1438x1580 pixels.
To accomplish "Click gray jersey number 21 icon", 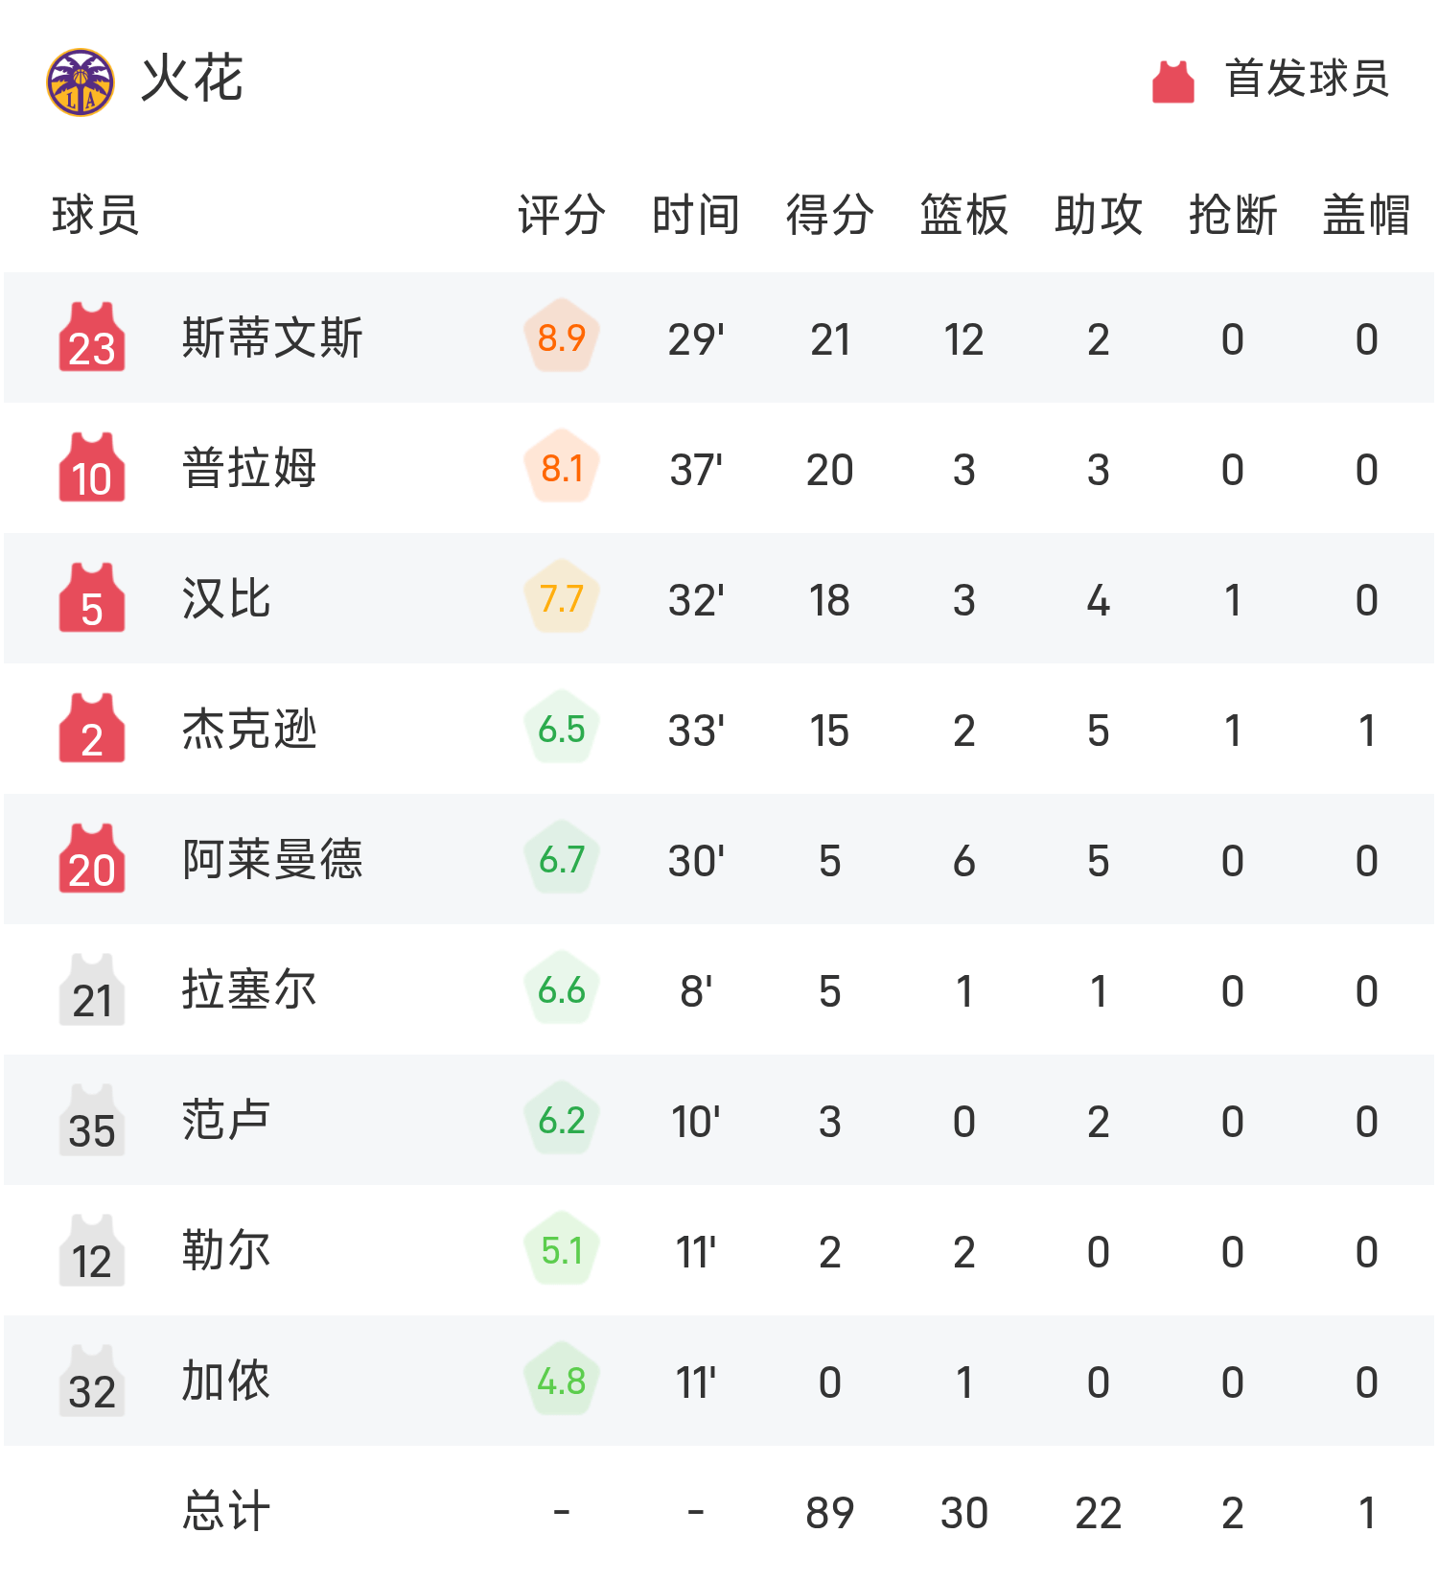I will [x=92, y=990].
